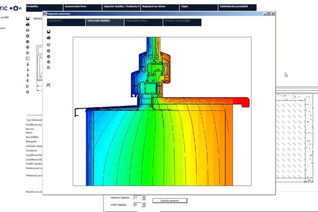Click the zoom in plus icon in the isotherm dialog
Viewport: 318px width, 212px height.
48,51
